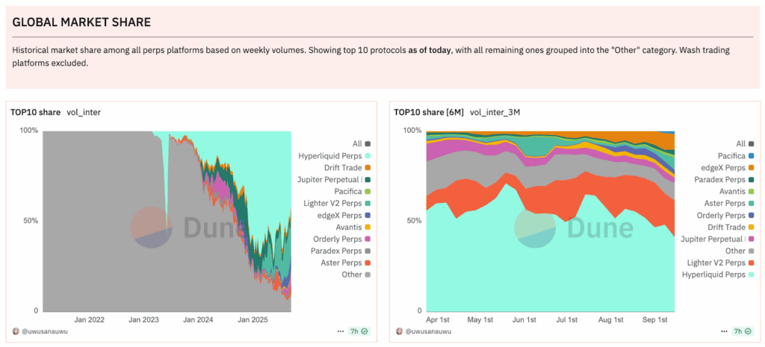Viewport: 765px width, 347px height.
Task: Click the author avatar under 6M chart
Action: 400,331
